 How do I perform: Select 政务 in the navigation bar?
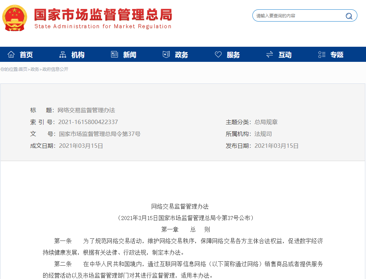[x=182, y=55]
